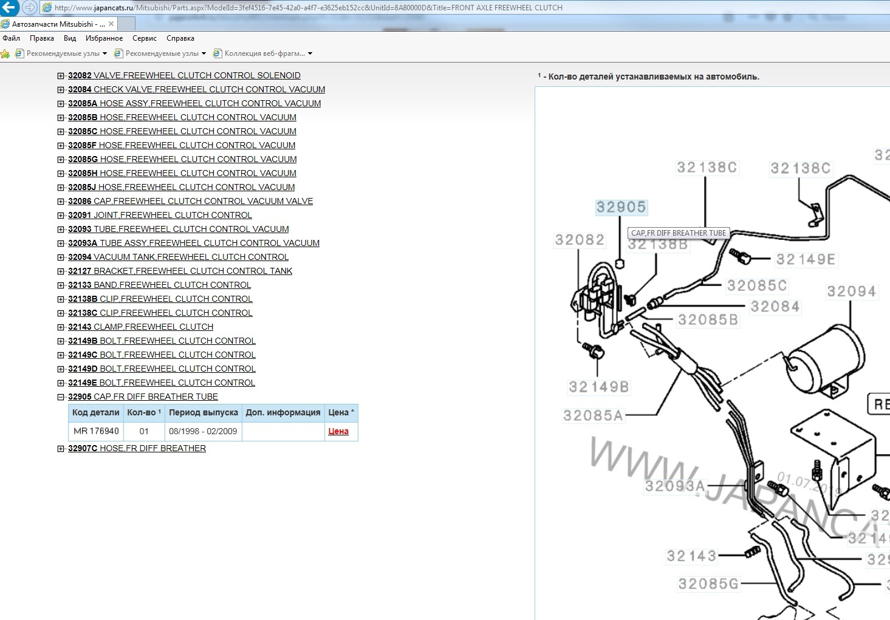Click the 32082 part number in diagram
The image size is (890, 620).
pyautogui.click(x=580, y=240)
